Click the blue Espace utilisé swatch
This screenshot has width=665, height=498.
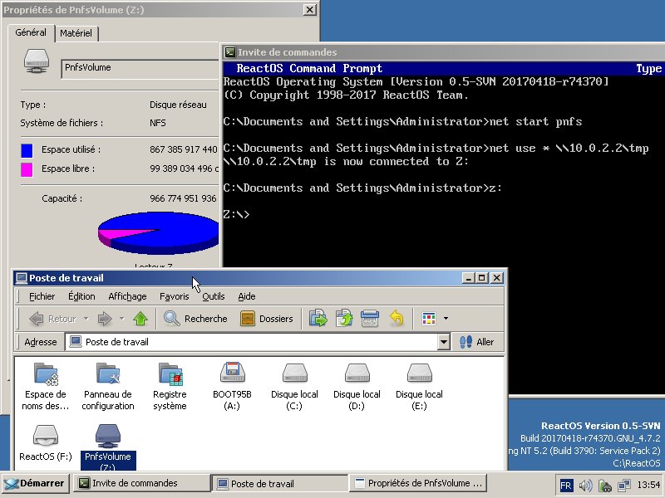[27, 150]
